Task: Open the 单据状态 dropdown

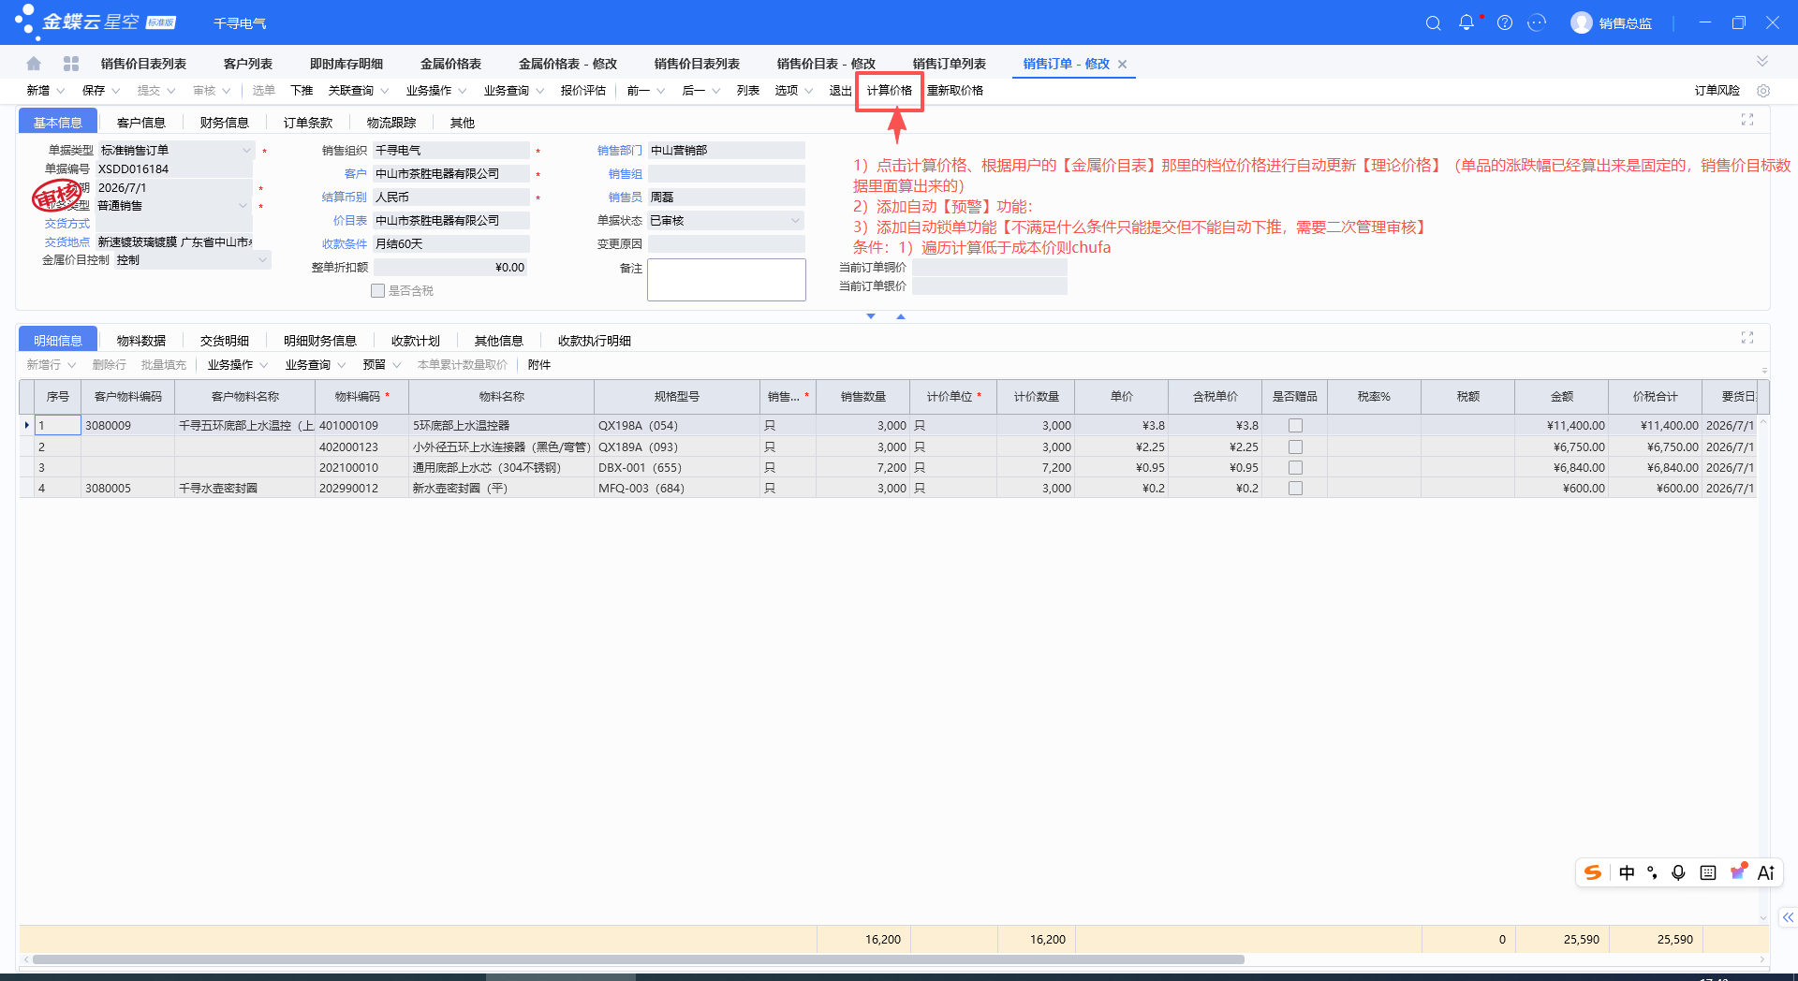Action: [x=795, y=221]
